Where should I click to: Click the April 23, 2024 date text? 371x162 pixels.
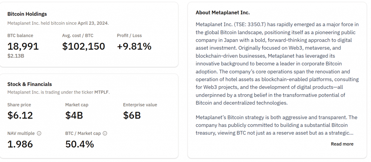click(x=92, y=23)
